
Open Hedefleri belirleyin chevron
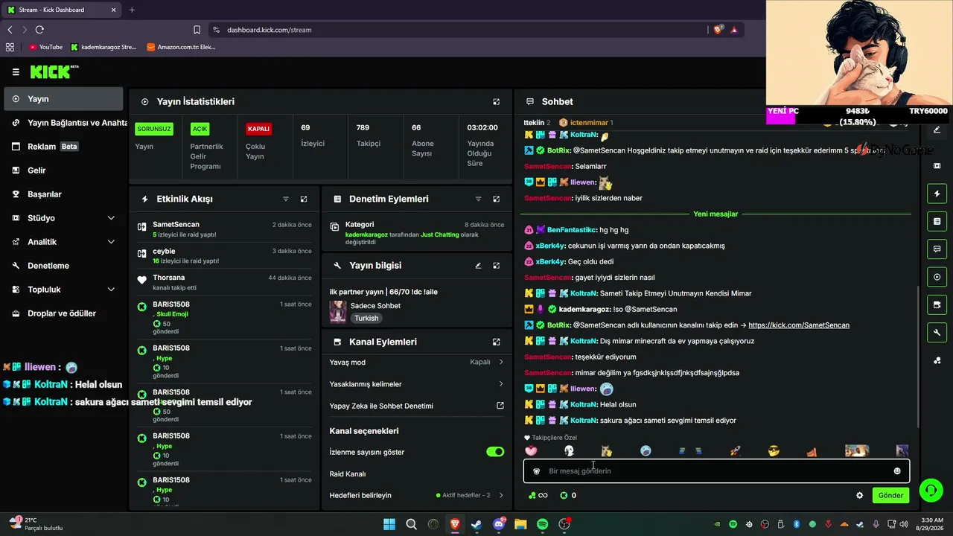(501, 495)
